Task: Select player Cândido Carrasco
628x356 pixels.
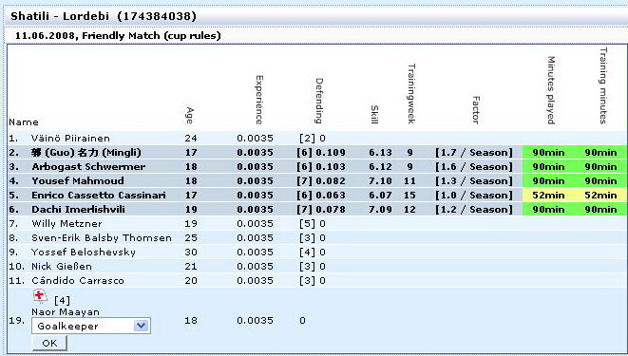Action: tap(78, 280)
